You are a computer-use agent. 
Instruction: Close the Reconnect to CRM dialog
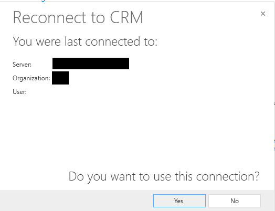coord(263,14)
